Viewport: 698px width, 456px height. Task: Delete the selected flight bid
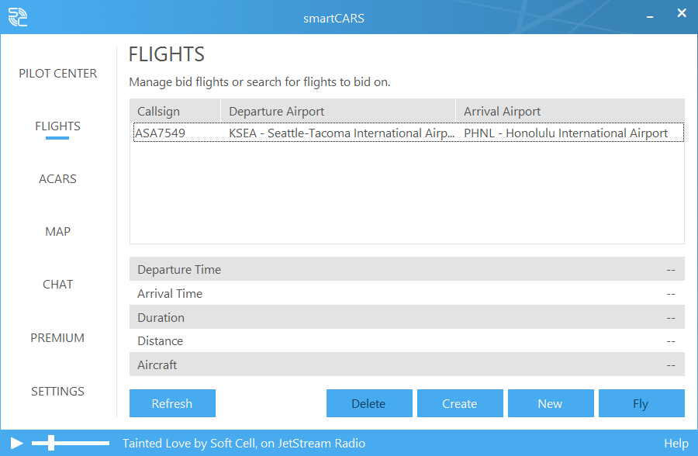coord(368,403)
